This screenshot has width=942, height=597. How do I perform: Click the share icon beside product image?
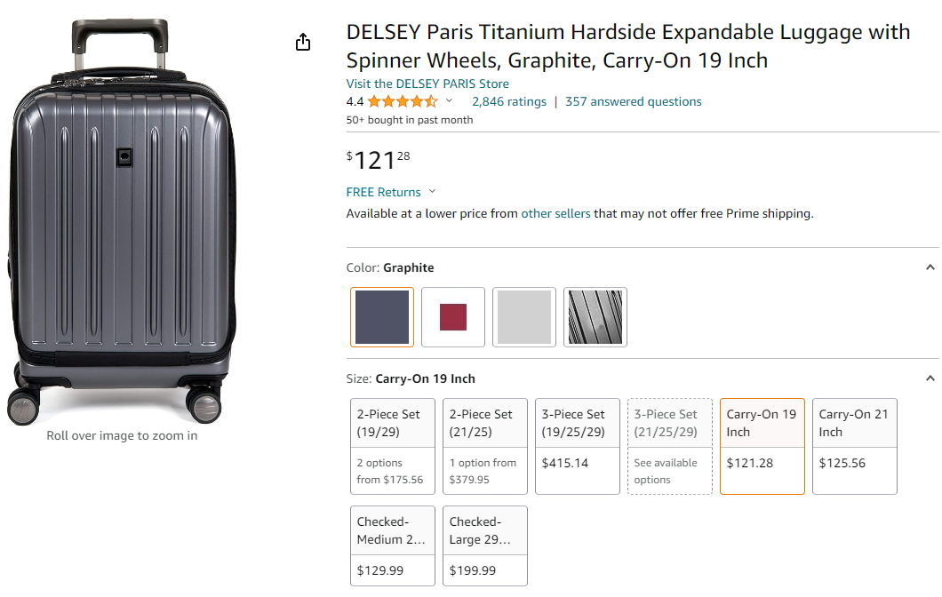point(303,43)
